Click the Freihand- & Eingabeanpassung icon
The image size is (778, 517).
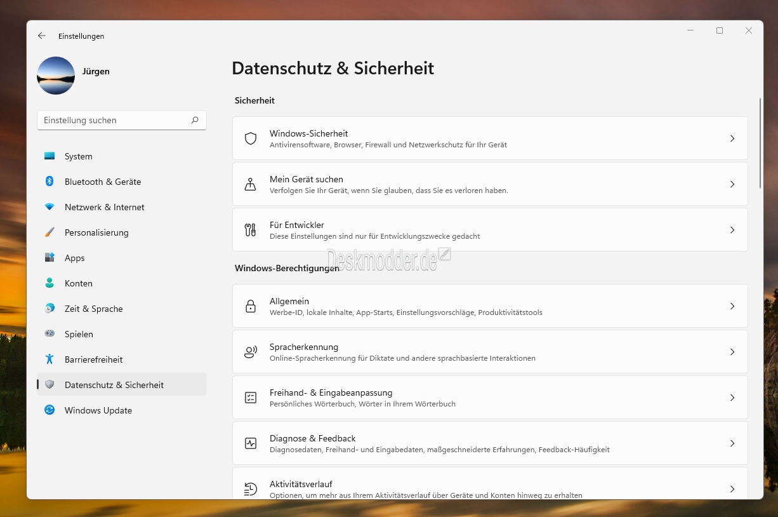(251, 398)
